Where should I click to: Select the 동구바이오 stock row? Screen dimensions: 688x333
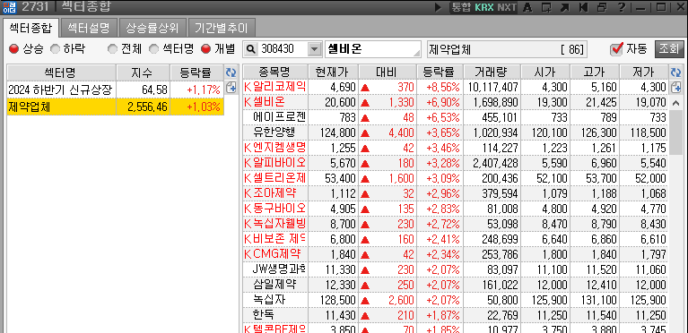pos(456,209)
